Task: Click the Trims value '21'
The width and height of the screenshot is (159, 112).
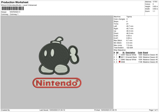Action: click(x=127, y=24)
